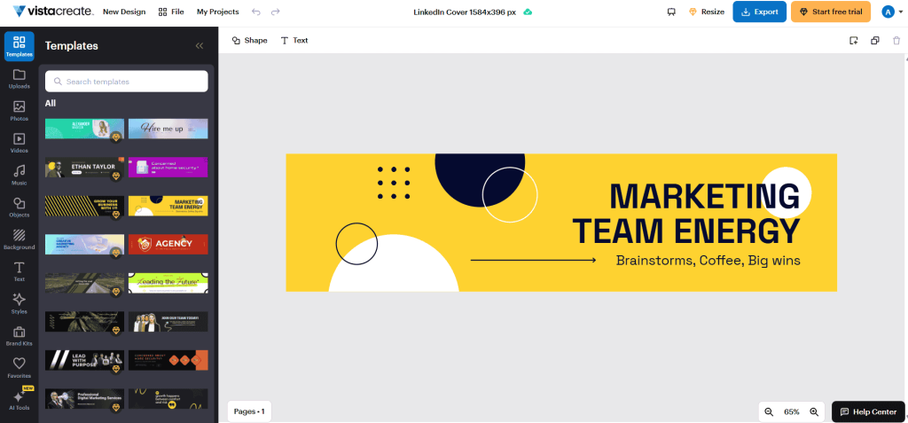The width and height of the screenshot is (908, 423).
Task: Go to My Projects
Action: pyautogui.click(x=218, y=12)
